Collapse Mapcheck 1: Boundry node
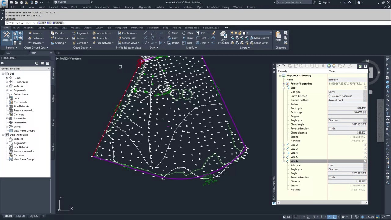 point(280,75)
